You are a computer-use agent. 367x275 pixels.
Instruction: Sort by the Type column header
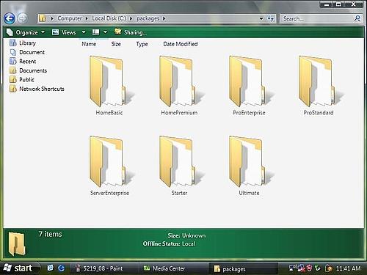pyautogui.click(x=142, y=44)
